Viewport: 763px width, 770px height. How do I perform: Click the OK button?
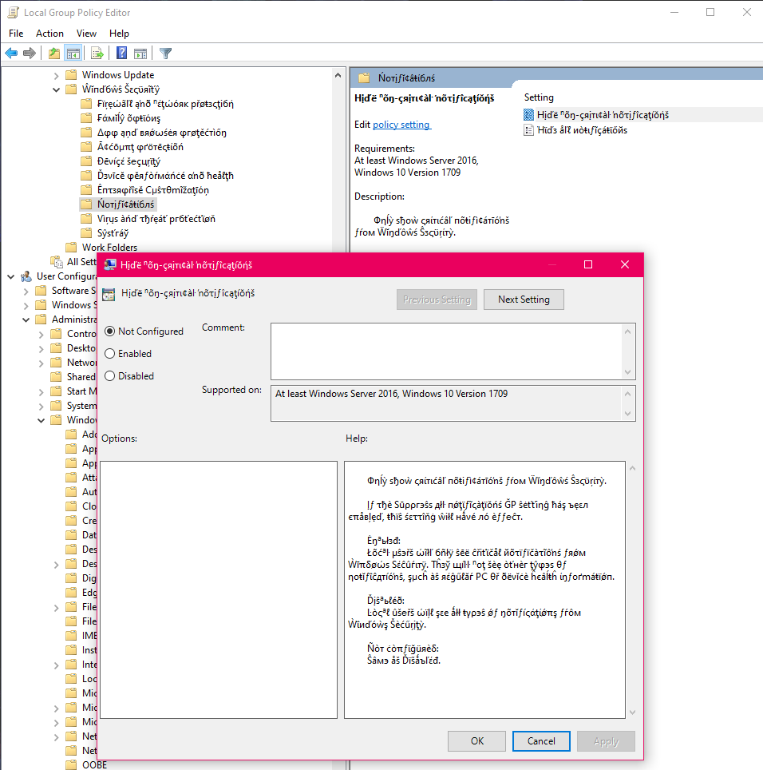(476, 741)
